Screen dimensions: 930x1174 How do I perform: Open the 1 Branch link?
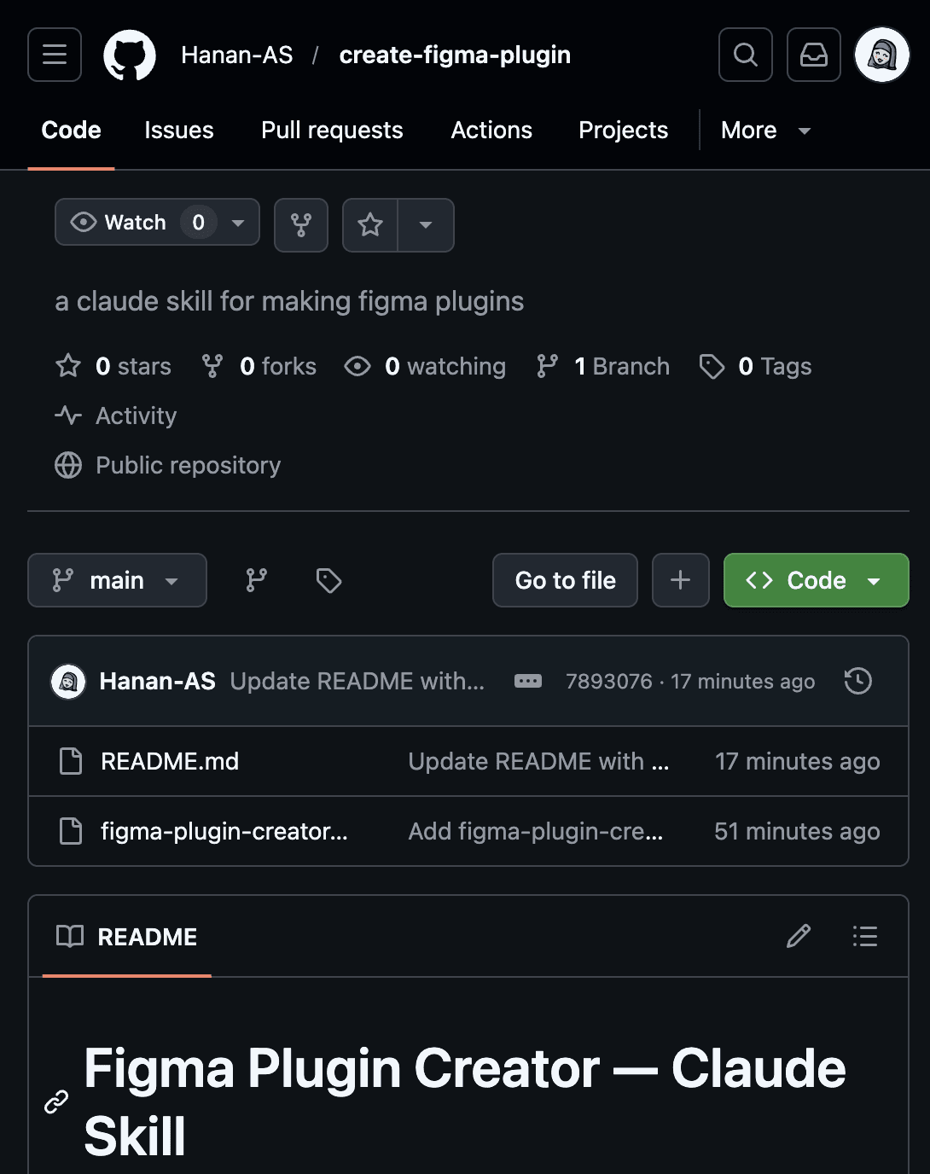pos(603,367)
